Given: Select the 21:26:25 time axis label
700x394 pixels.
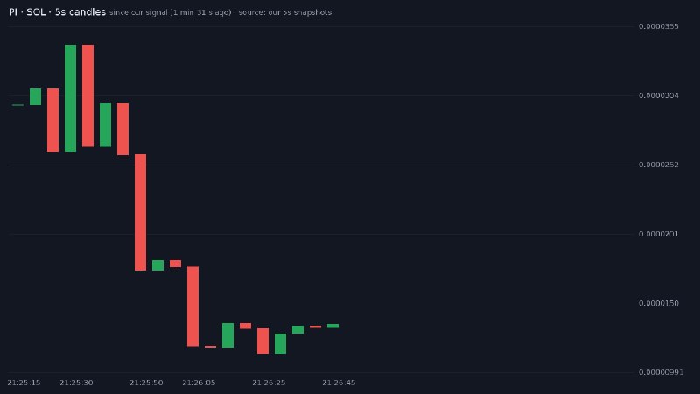Looking at the screenshot, I should 269,383.
